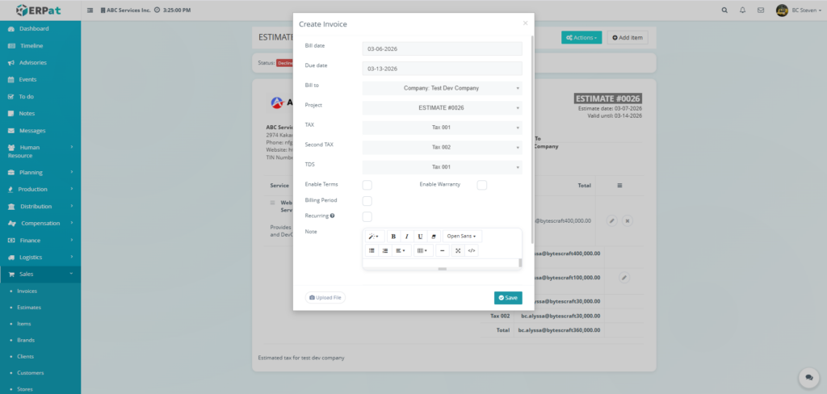Tick the Billing Period checkbox
The width and height of the screenshot is (827, 394).
point(367,201)
